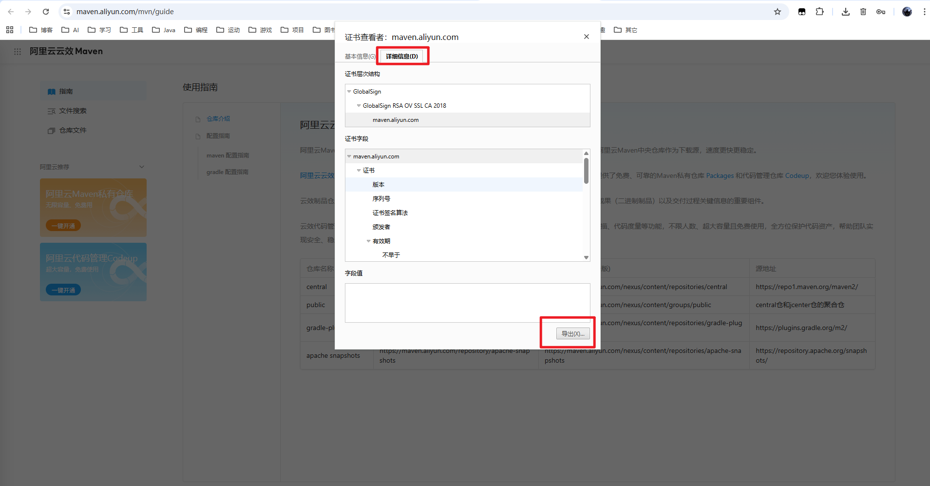Collapse the 有效期 field group

(368, 241)
